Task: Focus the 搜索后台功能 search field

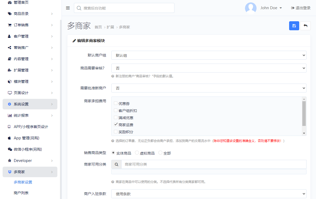Action: (x=124, y=8)
